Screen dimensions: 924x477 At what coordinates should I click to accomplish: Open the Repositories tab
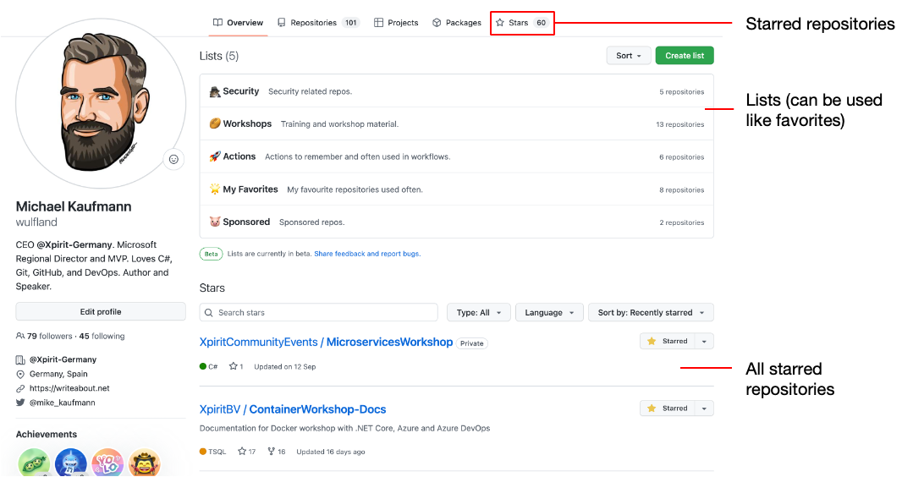coord(318,23)
